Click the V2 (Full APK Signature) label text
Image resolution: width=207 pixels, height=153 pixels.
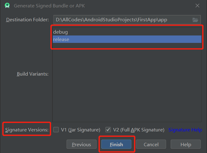tap(139, 130)
